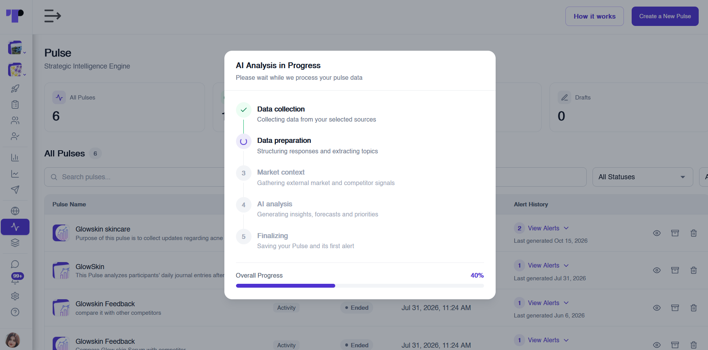Image resolution: width=708 pixels, height=350 pixels.
Task: Click the Alert History column header
Action: click(x=531, y=204)
